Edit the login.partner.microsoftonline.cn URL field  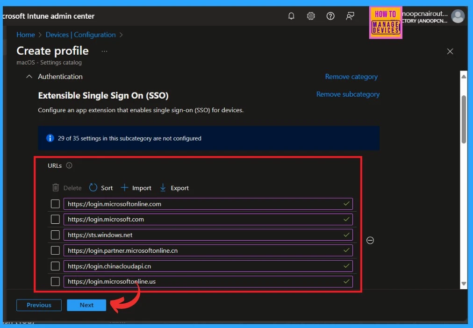point(208,250)
